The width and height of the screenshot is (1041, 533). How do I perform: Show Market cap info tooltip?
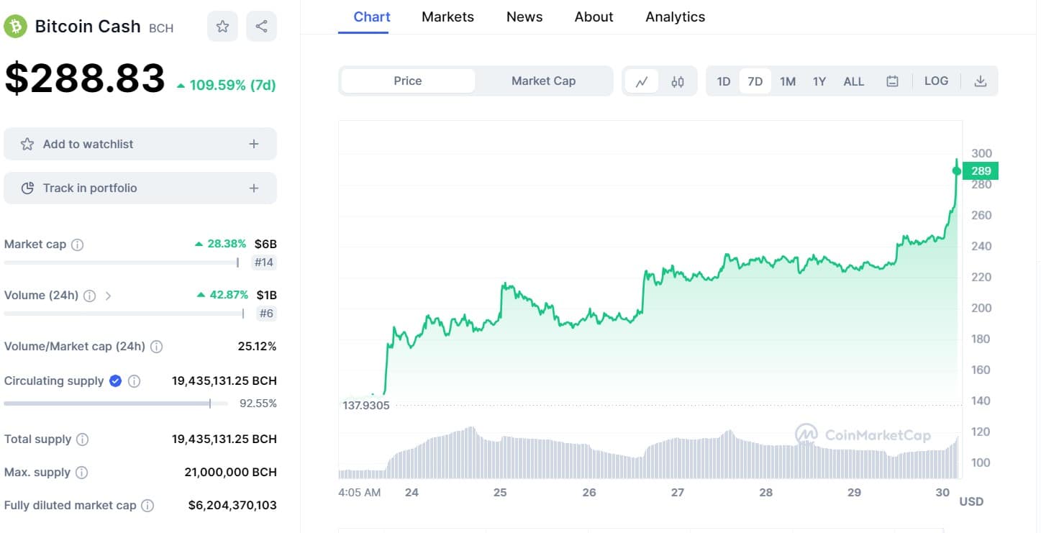click(x=78, y=245)
